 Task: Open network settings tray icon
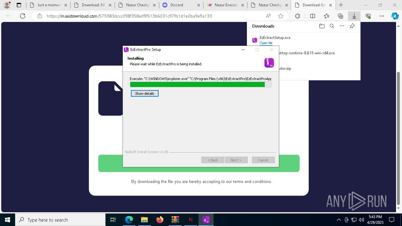pos(354,220)
